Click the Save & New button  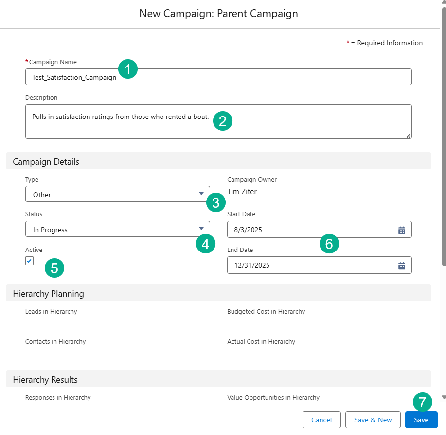coord(373,420)
